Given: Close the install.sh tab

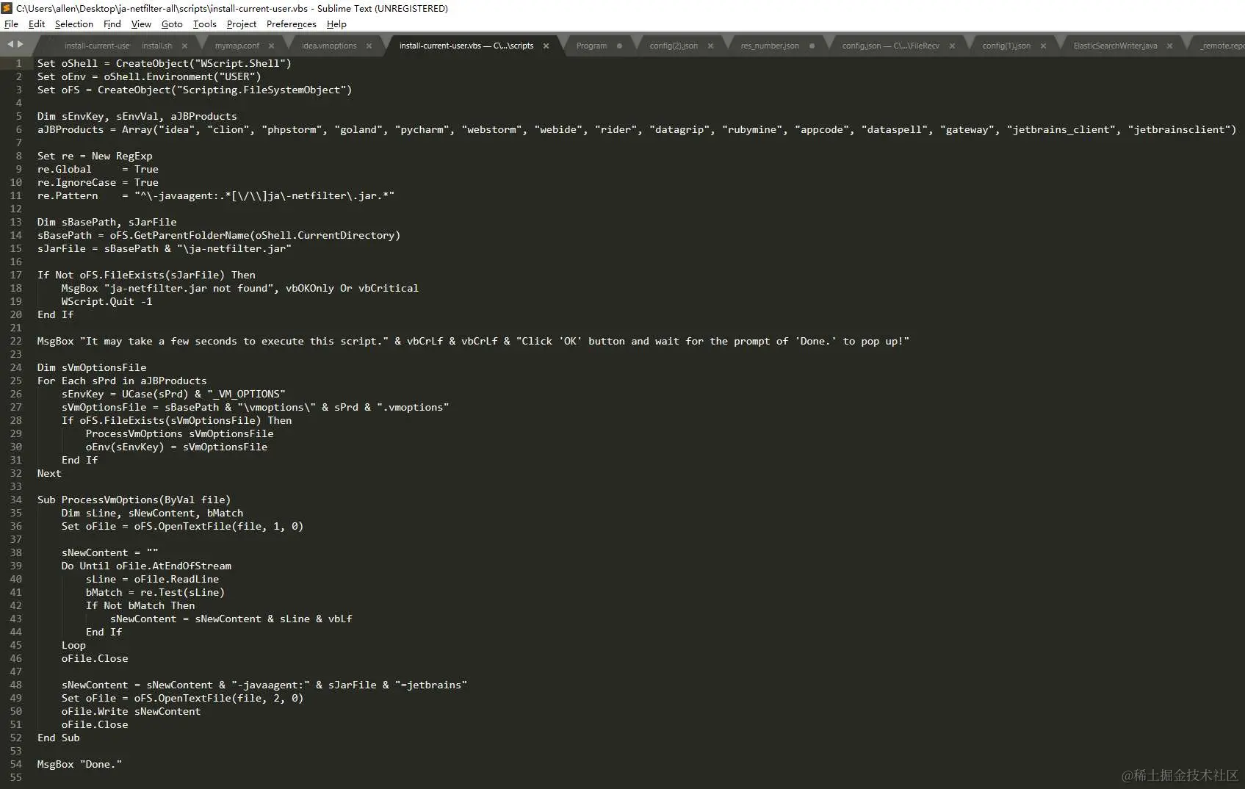Looking at the screenshot, I should (185, 46).
